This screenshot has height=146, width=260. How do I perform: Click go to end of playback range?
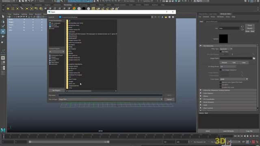[257, 136]
